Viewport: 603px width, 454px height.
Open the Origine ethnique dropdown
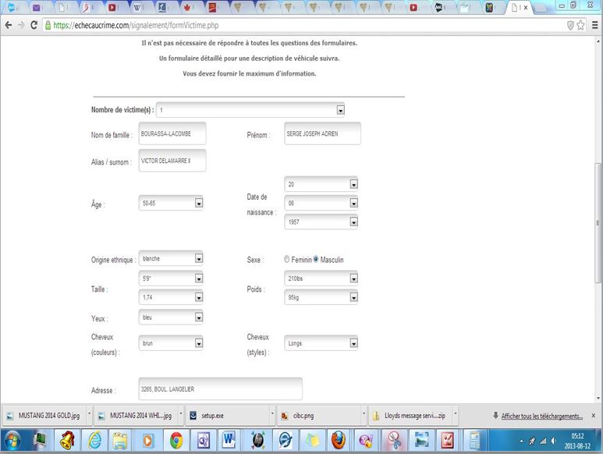[x=198, y=258]
